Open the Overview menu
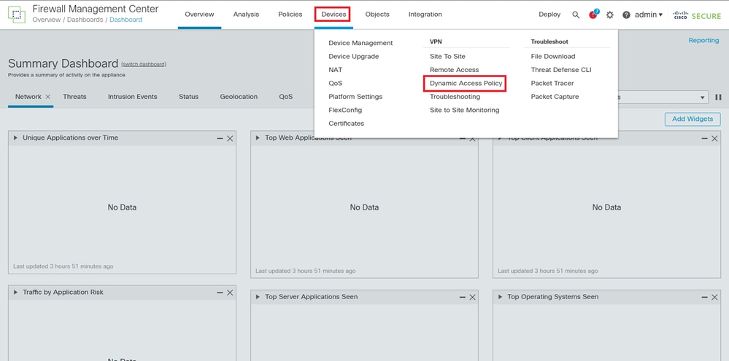The height and width of the screenshot is (361, 729). coord(199,15)
